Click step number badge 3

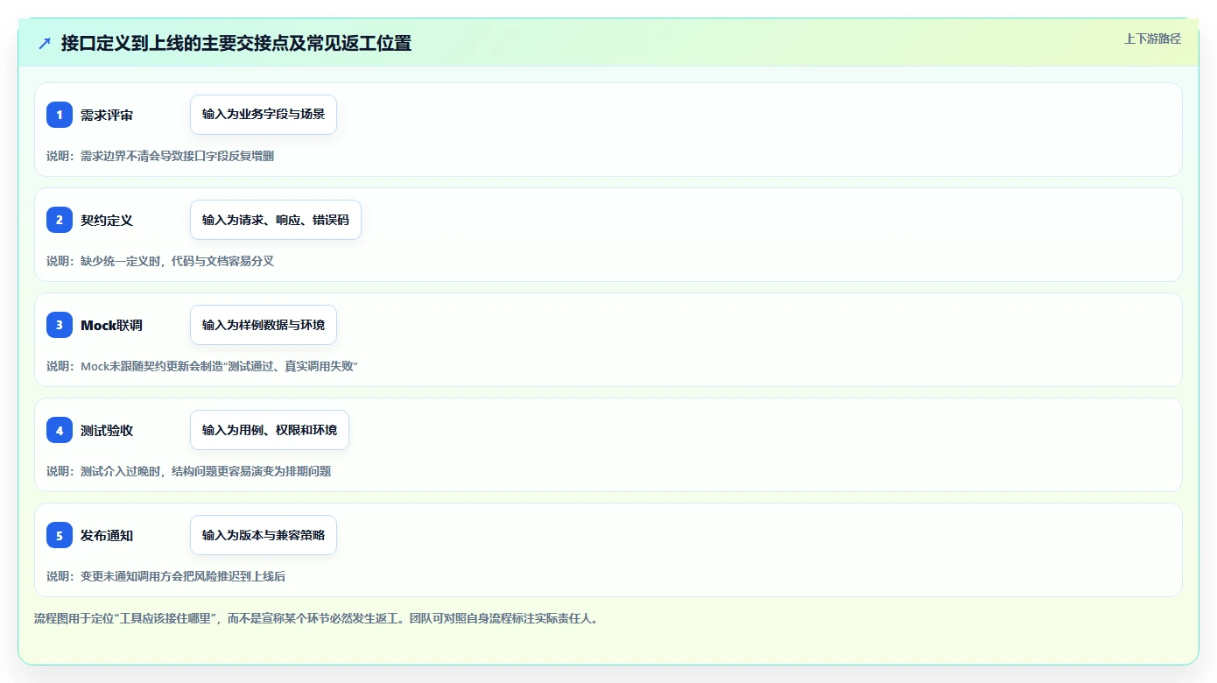(60, 325)
